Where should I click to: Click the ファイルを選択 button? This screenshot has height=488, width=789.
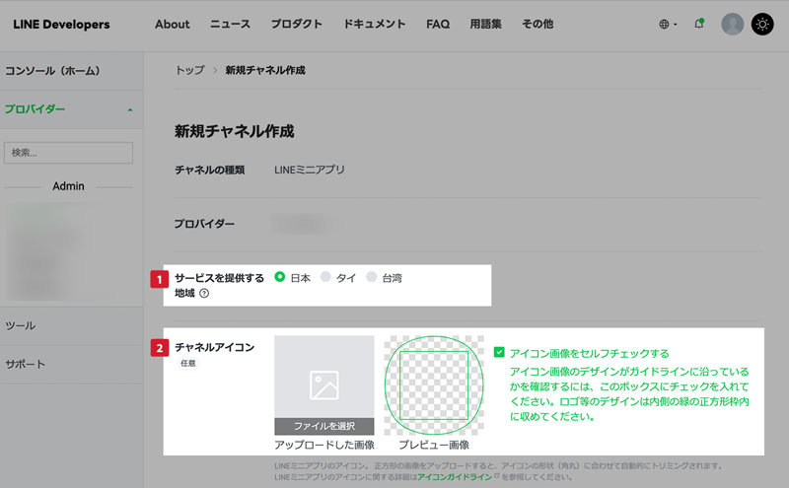tap(324, 426)
